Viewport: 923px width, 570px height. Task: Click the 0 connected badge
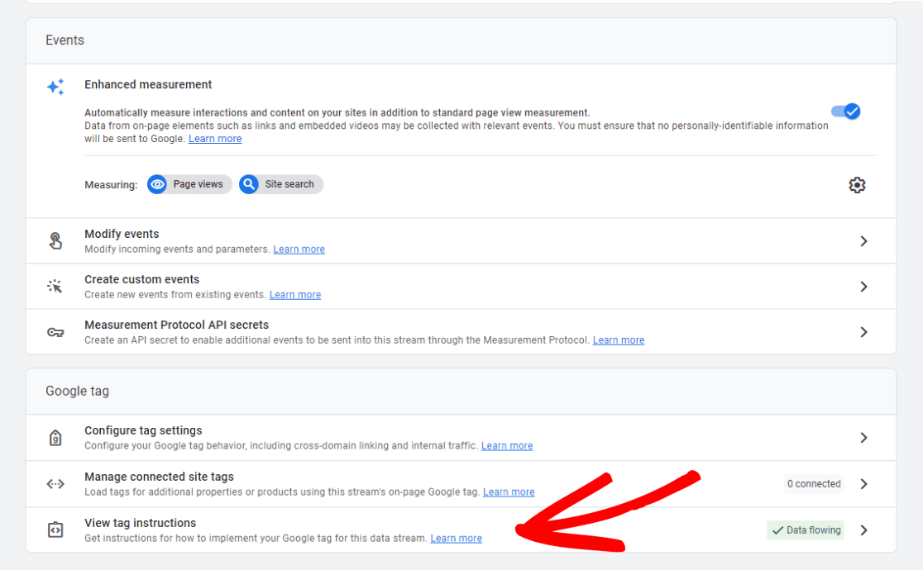click(x=813, y=483)
